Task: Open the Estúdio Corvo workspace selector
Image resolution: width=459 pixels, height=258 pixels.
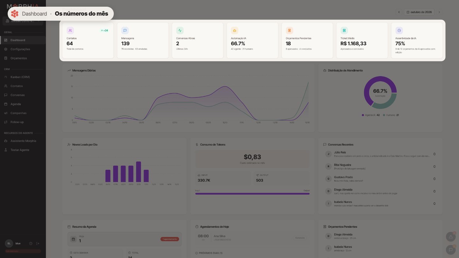Action: [x=23, y=21]
